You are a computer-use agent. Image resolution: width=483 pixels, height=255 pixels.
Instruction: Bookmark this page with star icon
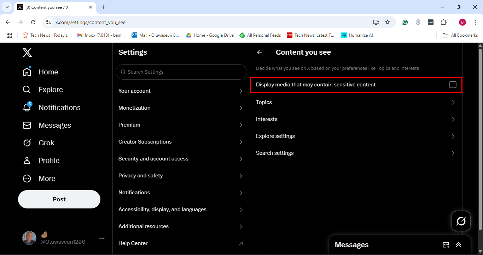388,22
